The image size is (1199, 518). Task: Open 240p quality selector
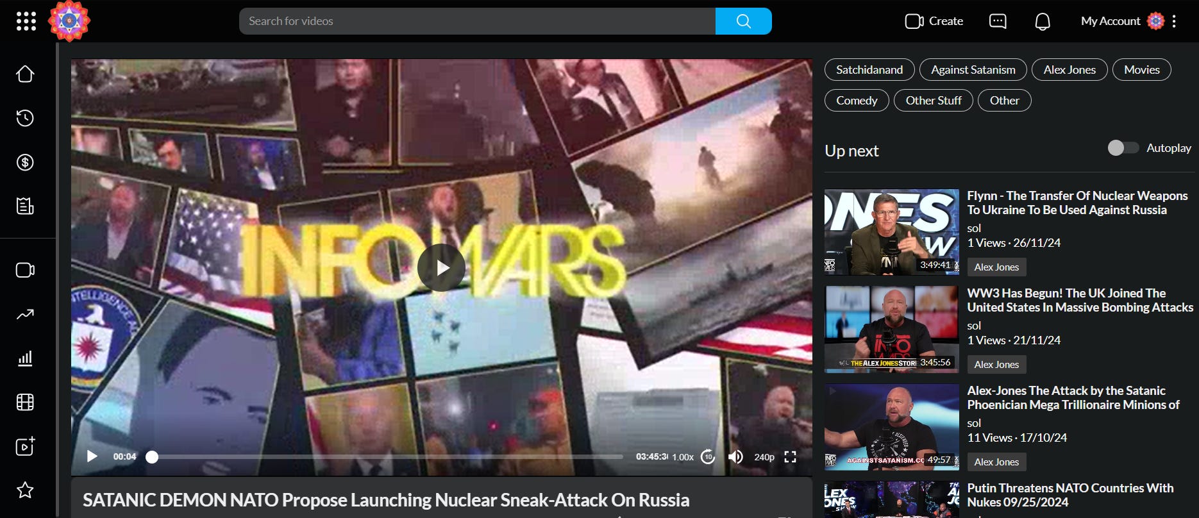[x=764, y=457]
